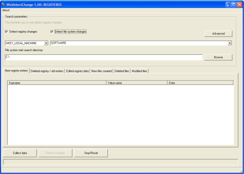Switch to New registry entries tab
Screen dimensions: 244x174
(x=16, y=71)
